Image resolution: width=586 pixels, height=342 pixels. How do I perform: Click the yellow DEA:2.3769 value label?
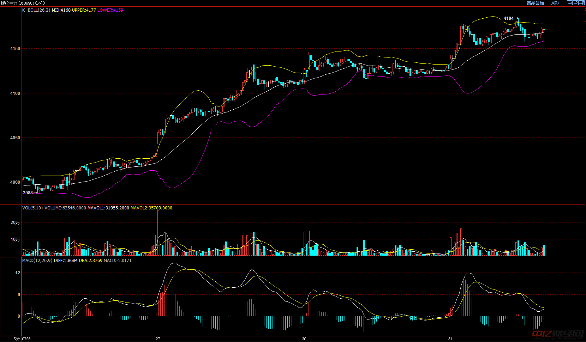pyautogui.click(x=90, y=261)
